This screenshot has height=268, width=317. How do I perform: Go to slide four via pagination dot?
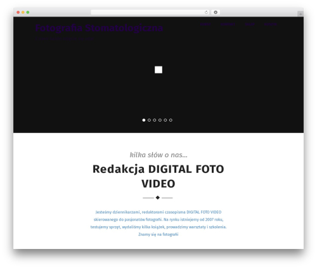pyautogui.click(x=160, y=120)
